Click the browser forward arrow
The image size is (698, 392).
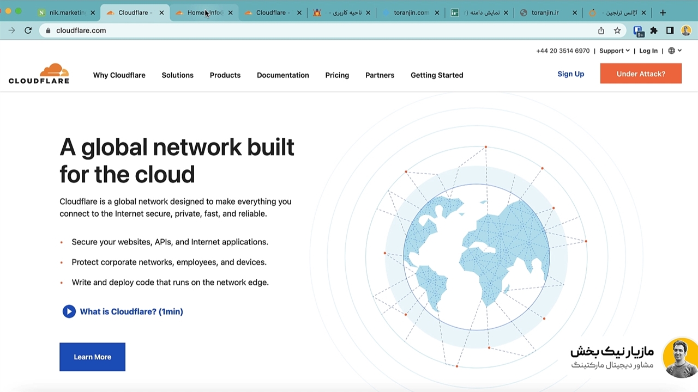click(x=11, y=30)
